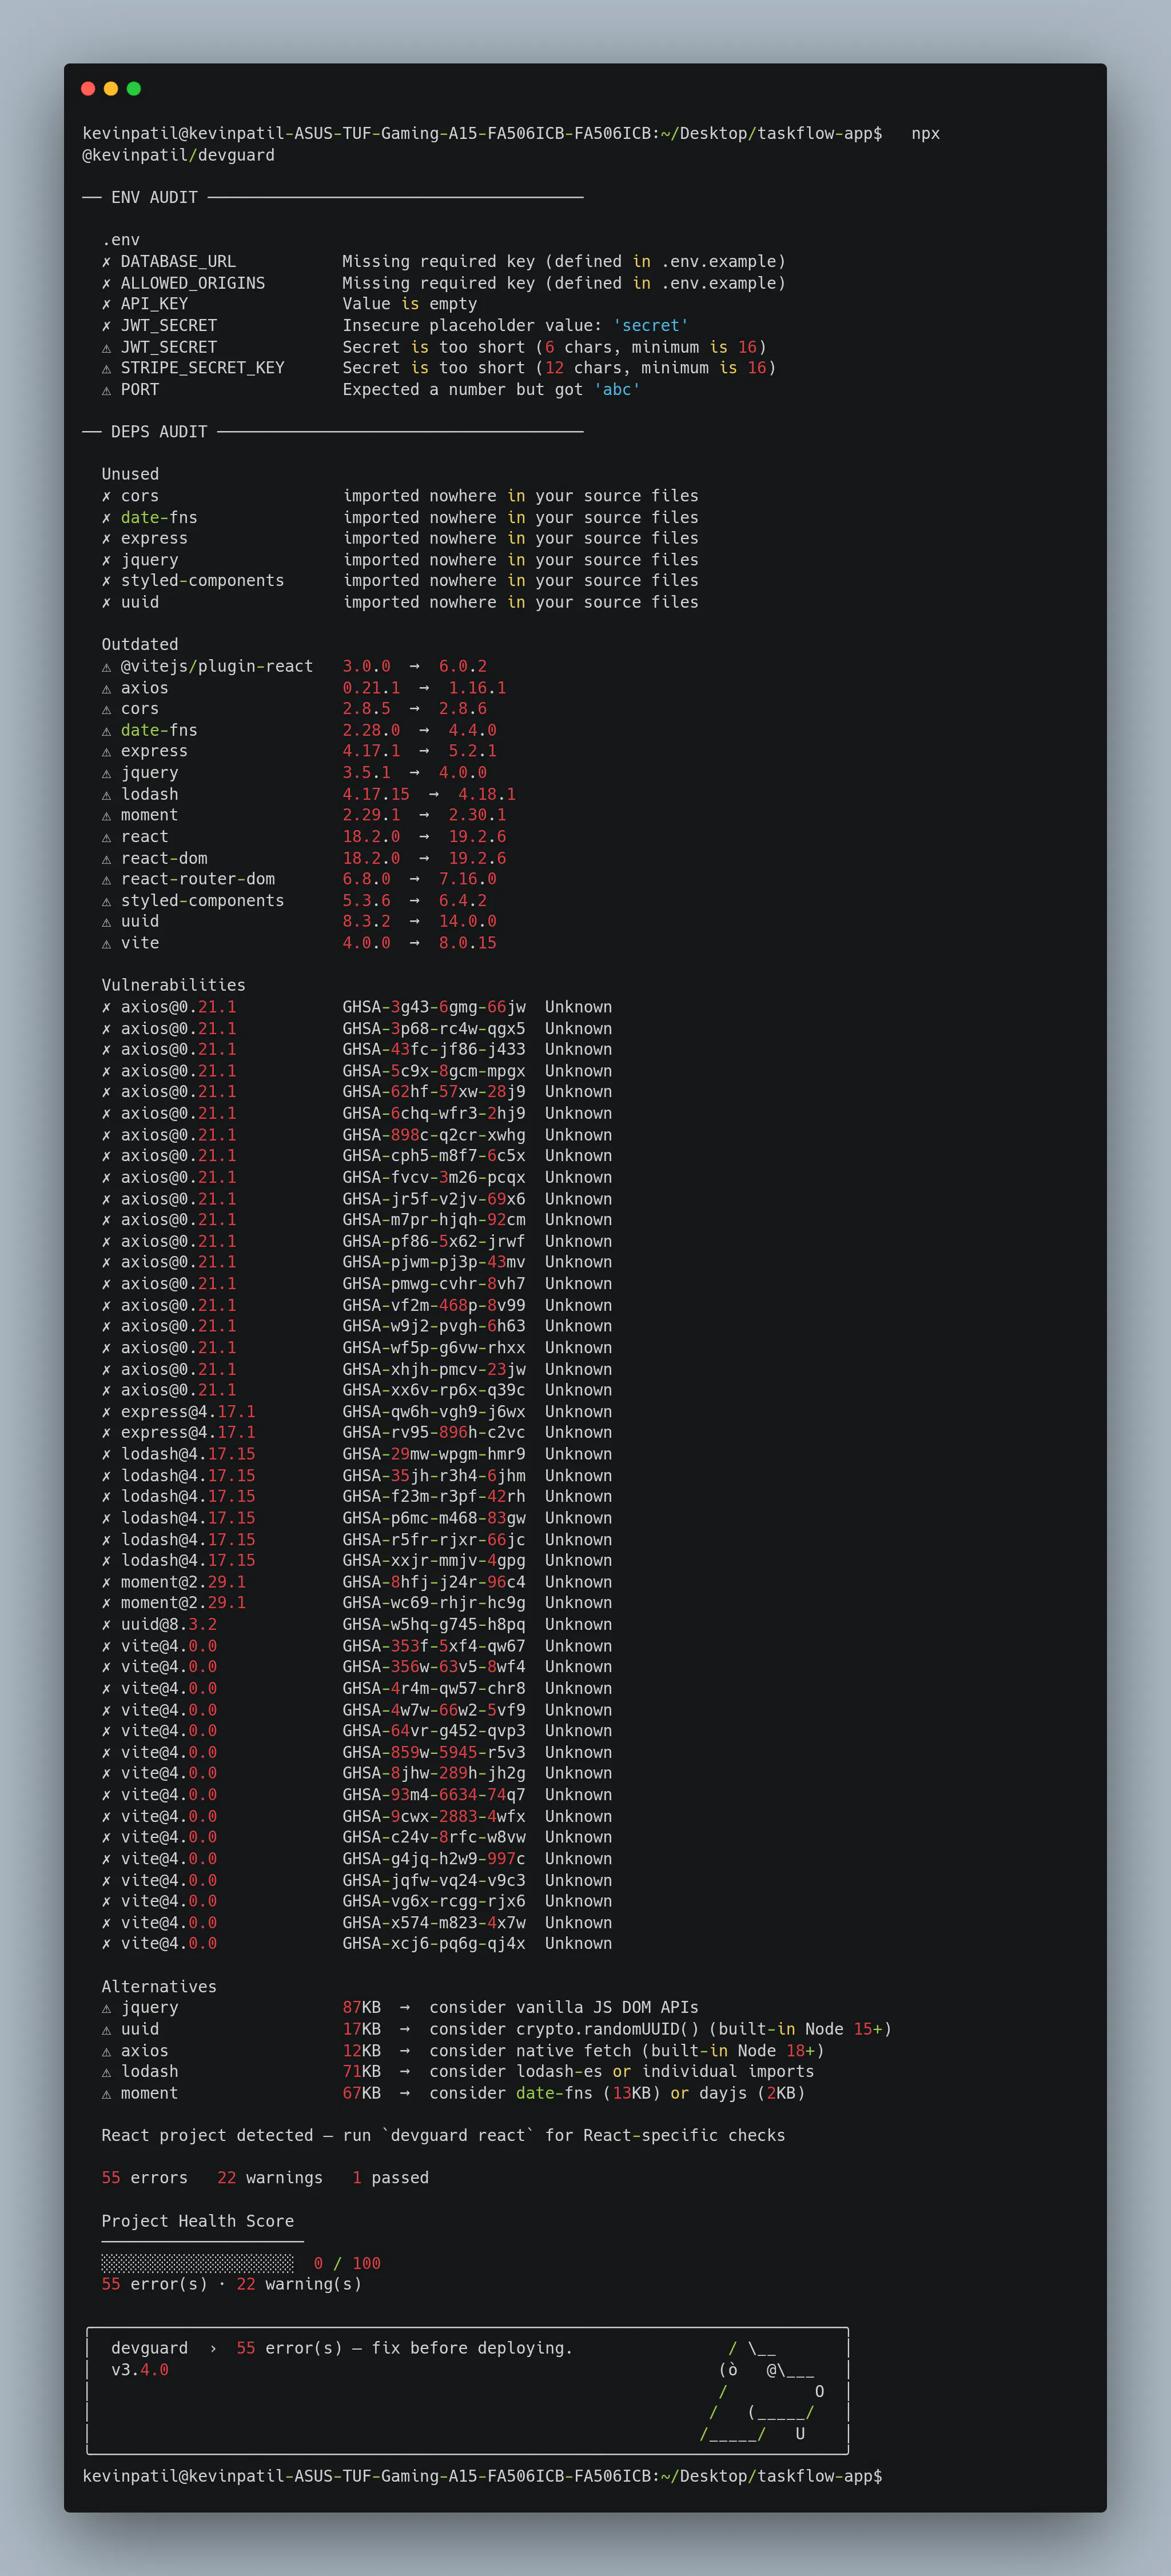Click the '.env' file name
The width and height of the screenshot is (1171, 2576).
tap(121, 240)
